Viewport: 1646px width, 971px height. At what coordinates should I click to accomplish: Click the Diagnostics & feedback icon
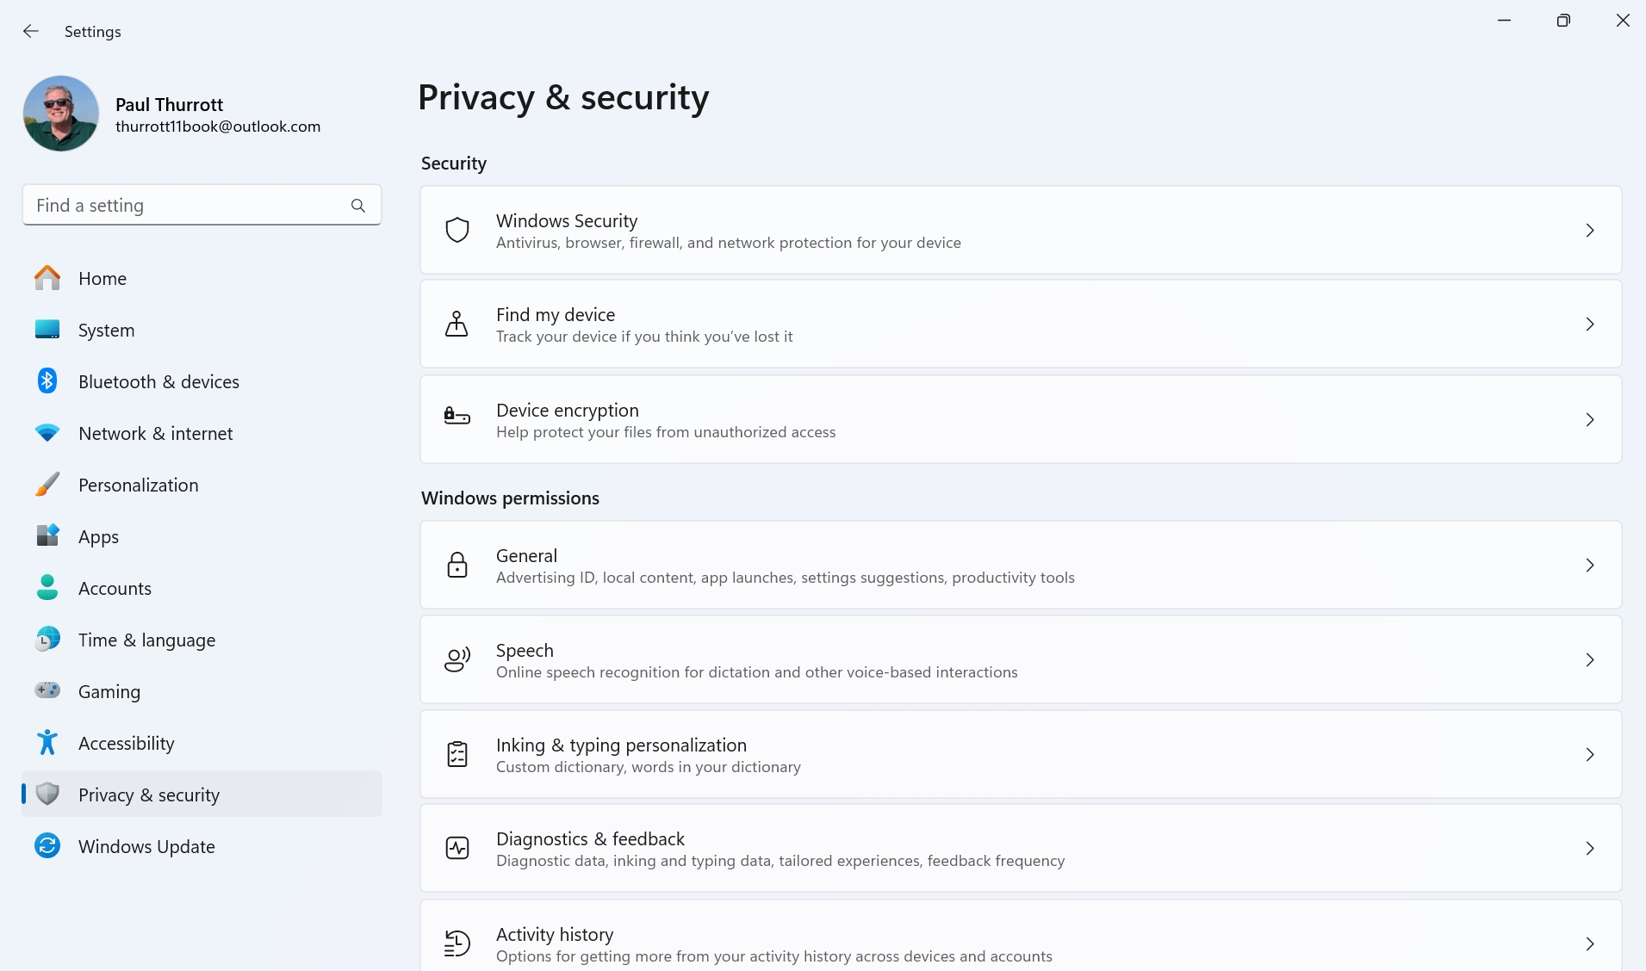point(457,848)
